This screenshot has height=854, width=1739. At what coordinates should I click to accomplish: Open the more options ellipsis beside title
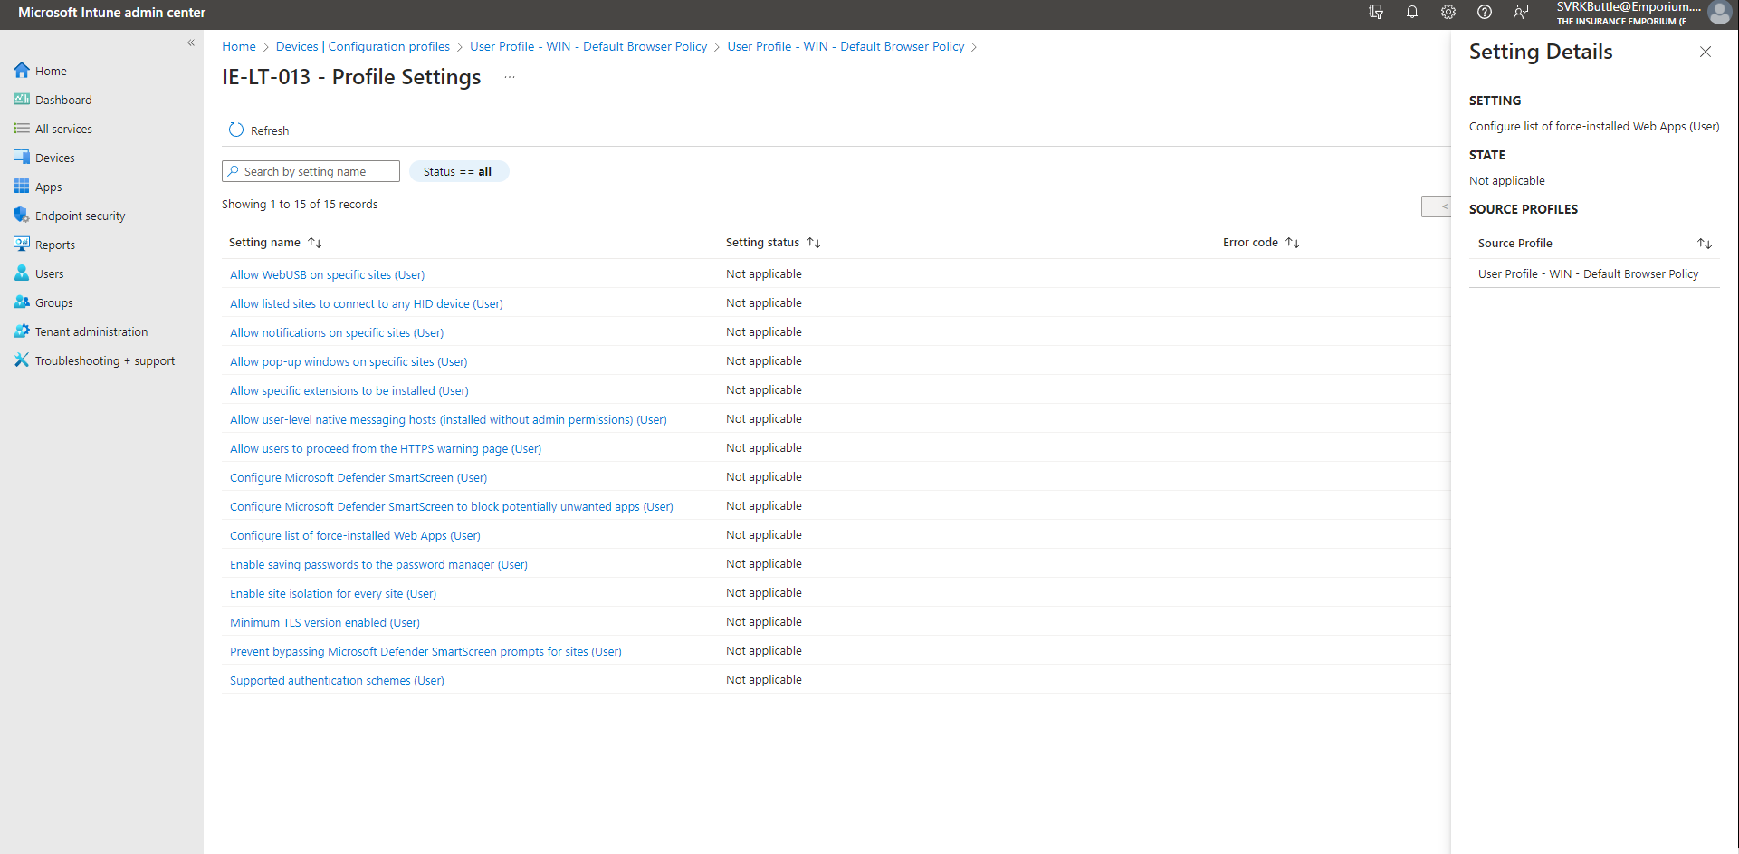point(510,77)
